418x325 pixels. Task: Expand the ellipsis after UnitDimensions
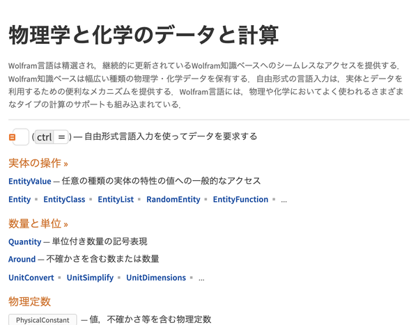(x=201, y=278)
